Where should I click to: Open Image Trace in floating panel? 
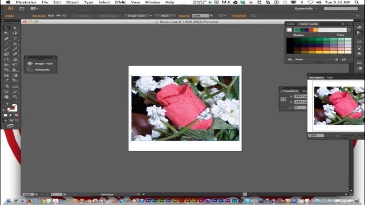coord(40,64)
